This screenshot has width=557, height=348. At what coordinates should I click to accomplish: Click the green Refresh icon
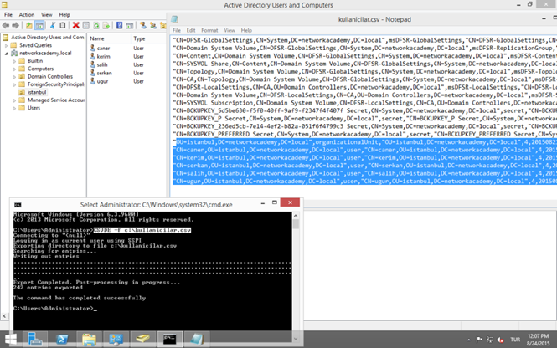96,26
